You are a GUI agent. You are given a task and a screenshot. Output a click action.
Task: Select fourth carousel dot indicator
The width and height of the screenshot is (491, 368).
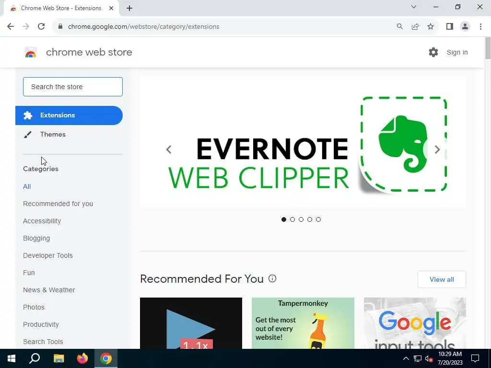(310, 219)
